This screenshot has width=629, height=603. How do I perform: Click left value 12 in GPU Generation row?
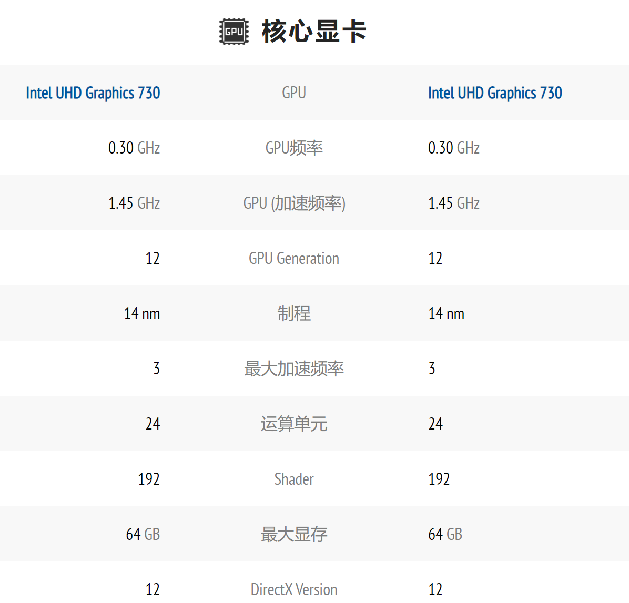click(153, 259)
